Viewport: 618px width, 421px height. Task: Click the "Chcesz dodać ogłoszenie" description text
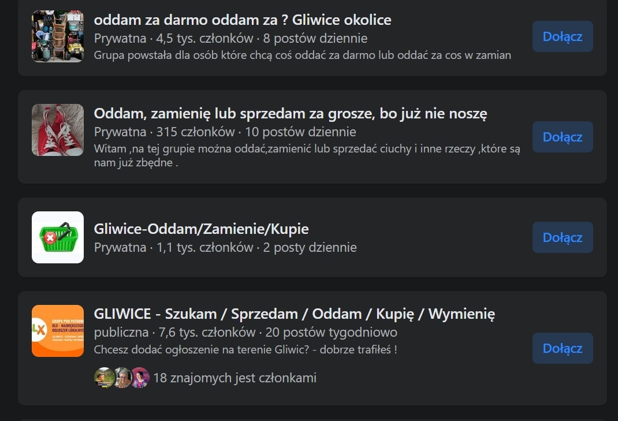pos(245,350)
